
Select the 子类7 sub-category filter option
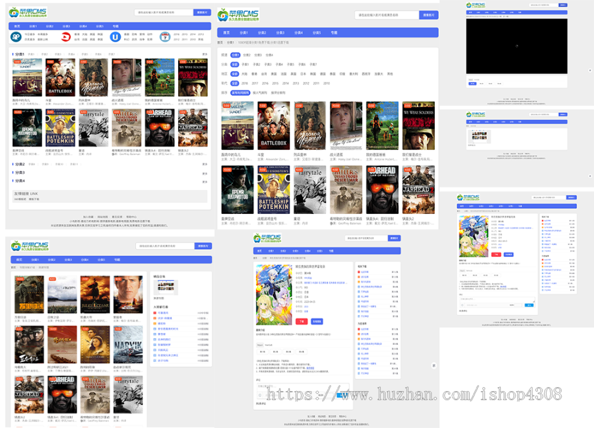[x=313, y=65]
